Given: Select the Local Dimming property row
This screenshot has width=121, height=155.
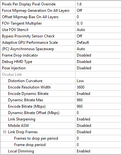Looking at the screenshot, I should tap(61, 151).
